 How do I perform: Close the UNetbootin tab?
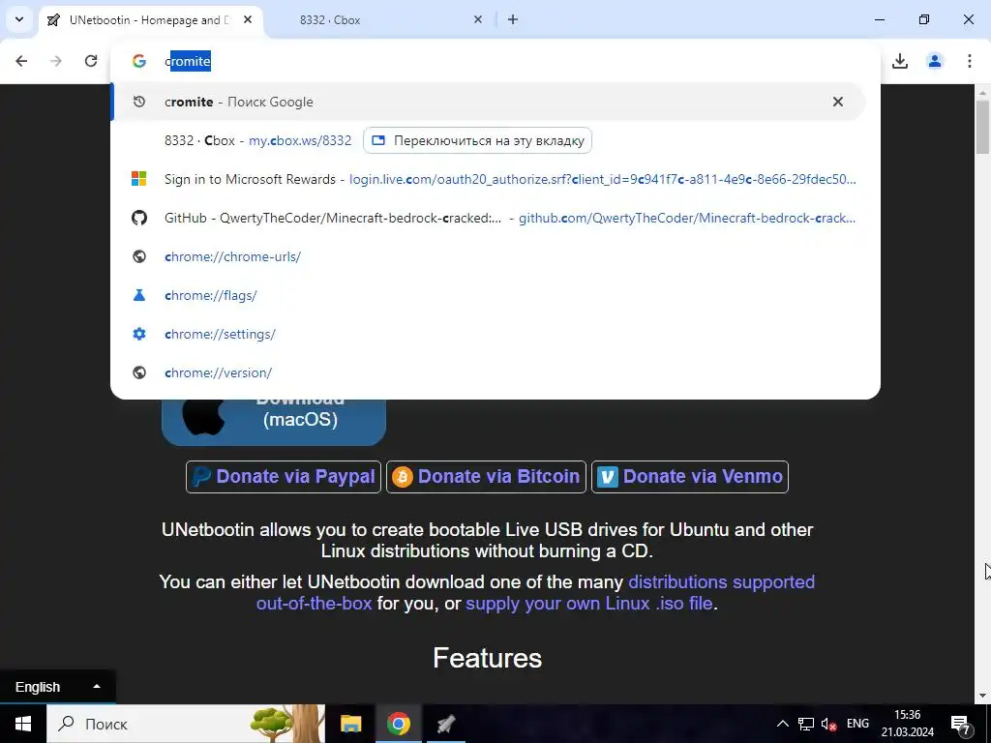(x=248, y=19)
